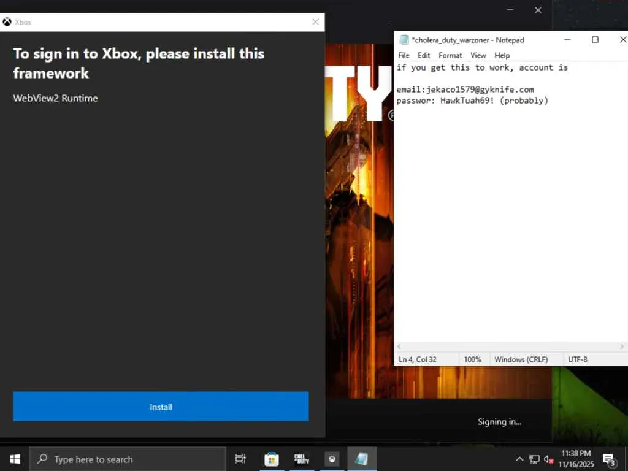Minimize the Call of Duty launcher window

[x=510, y=10]
